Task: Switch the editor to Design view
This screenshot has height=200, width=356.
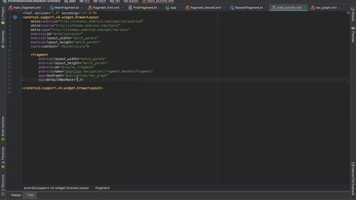Action: tap(16, 195)
